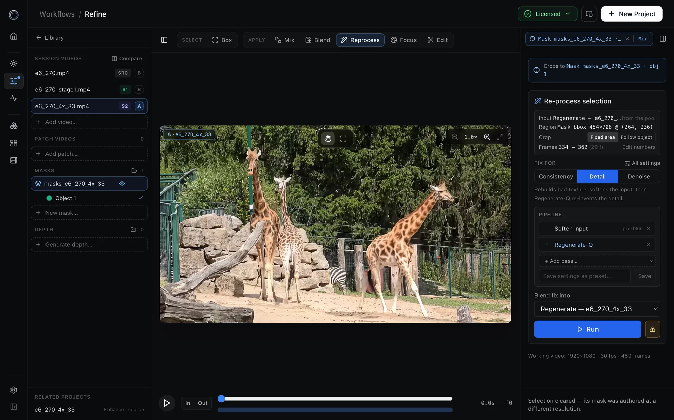Switch to the Edit tool
Screen dimensions: 674x420
coord(437,40)
